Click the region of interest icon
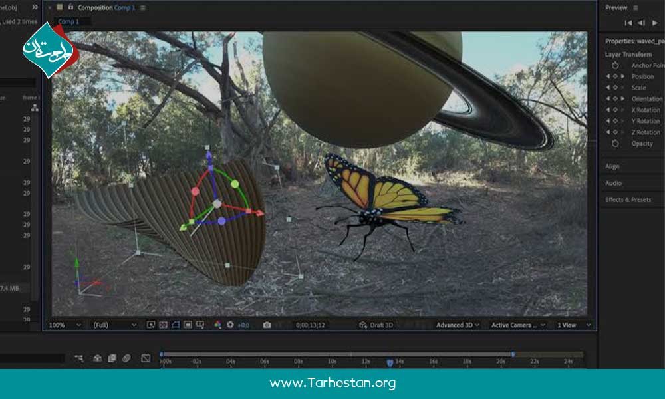 (x=188, y=325)
